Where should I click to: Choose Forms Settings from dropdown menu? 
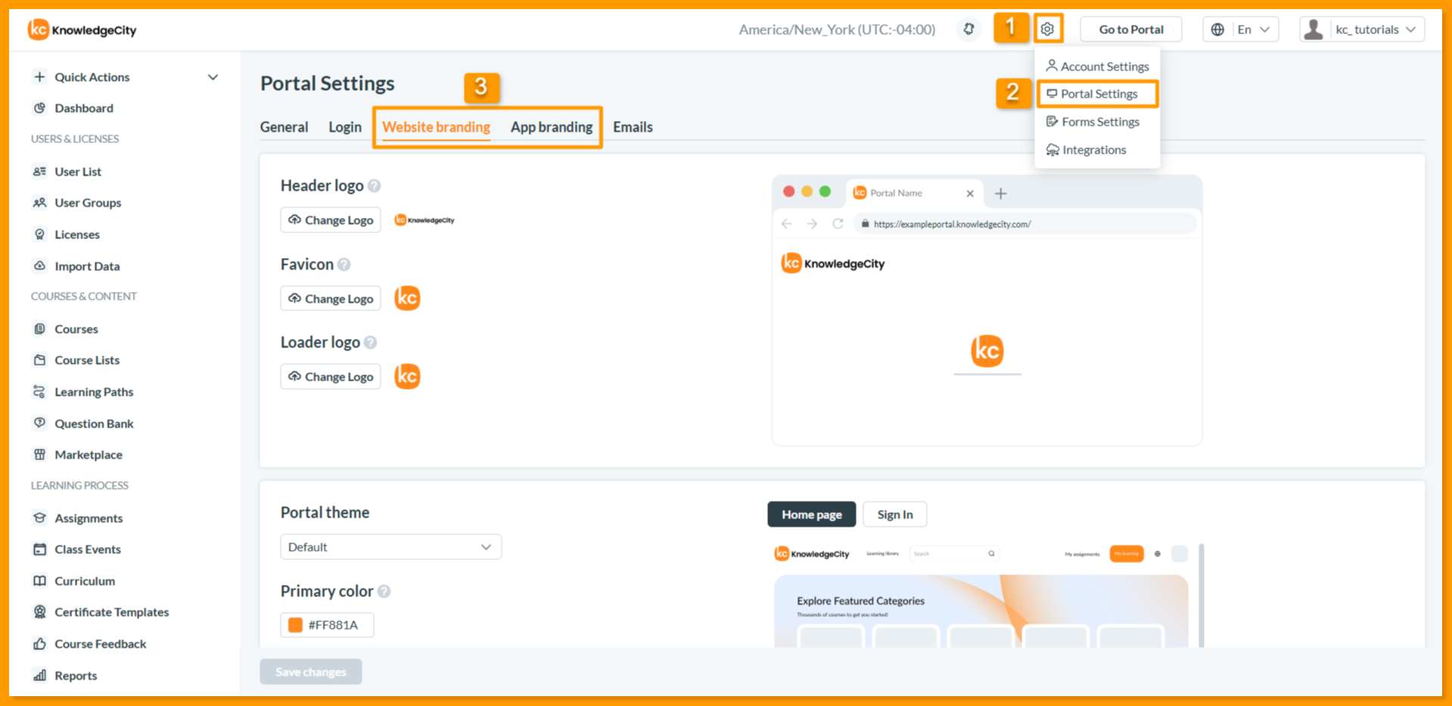[x=1093, y=122]
